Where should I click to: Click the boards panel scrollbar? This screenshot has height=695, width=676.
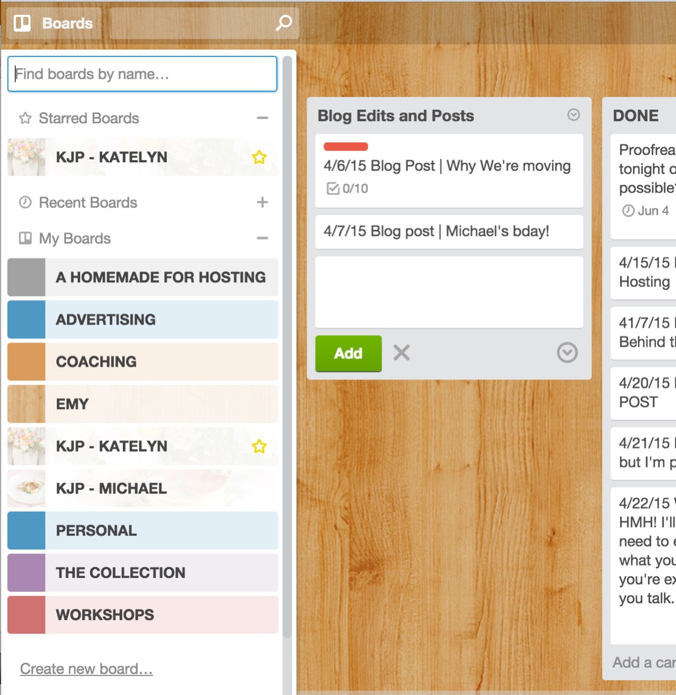[x=287, y=346]
